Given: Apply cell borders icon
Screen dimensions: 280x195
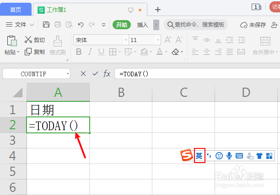Looking at the screenshot, I should (x=113, y=52).
